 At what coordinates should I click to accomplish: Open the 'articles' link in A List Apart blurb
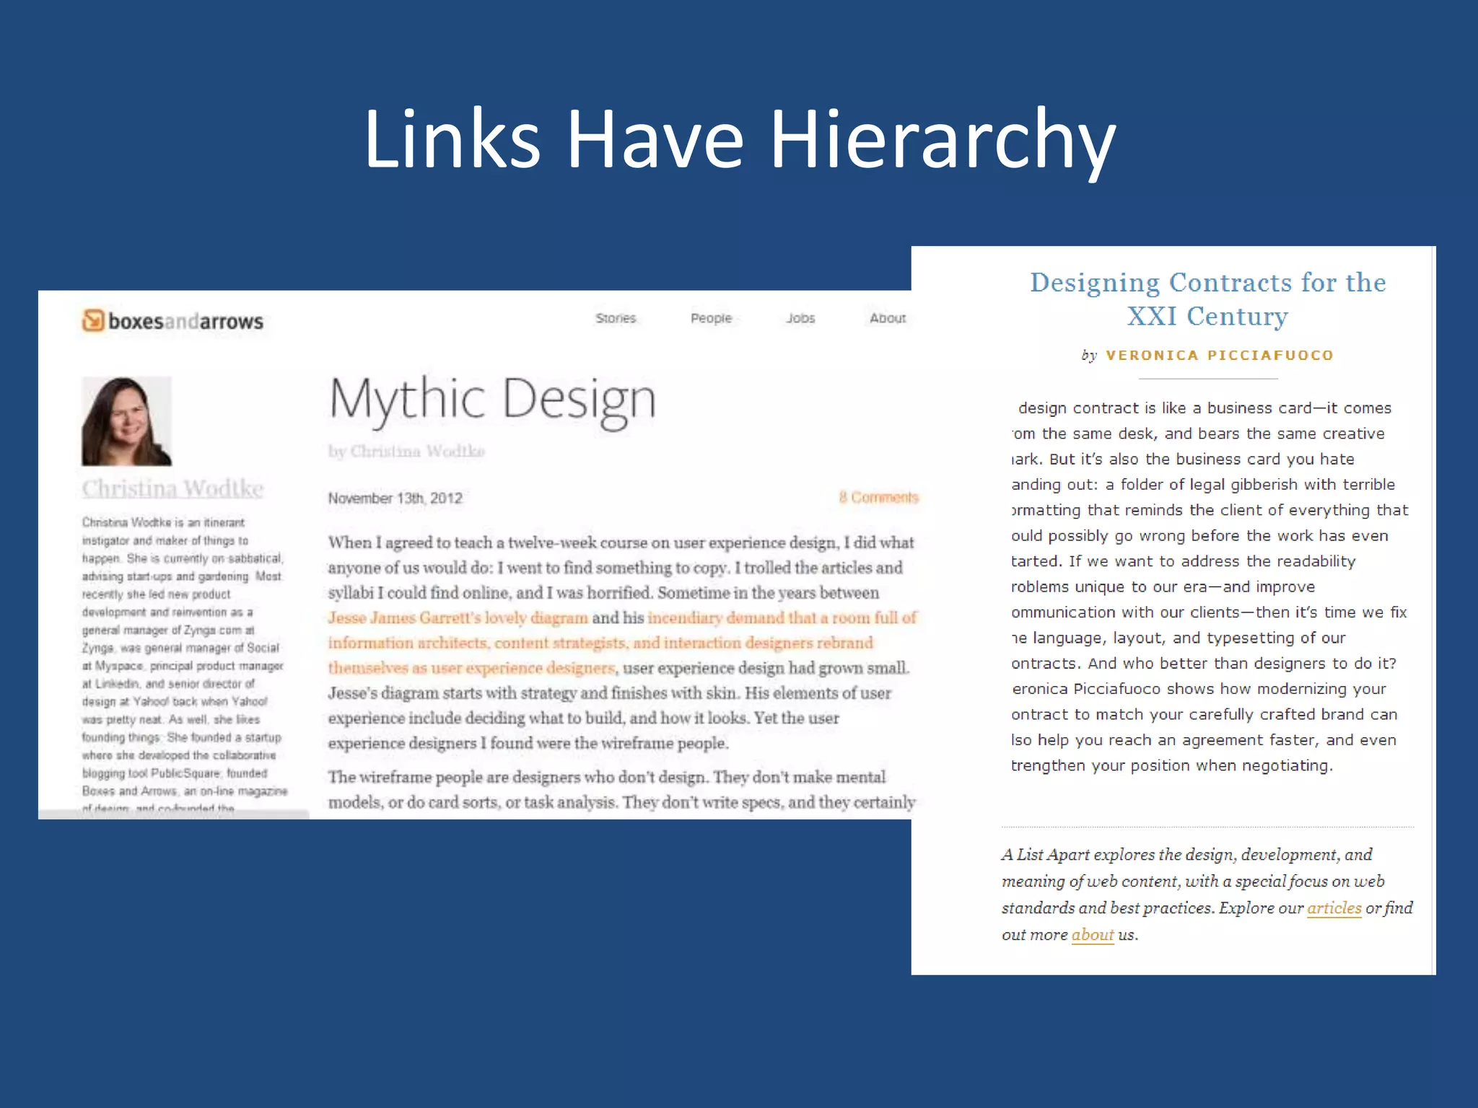pyautogui.click(x=1334, y=908)
